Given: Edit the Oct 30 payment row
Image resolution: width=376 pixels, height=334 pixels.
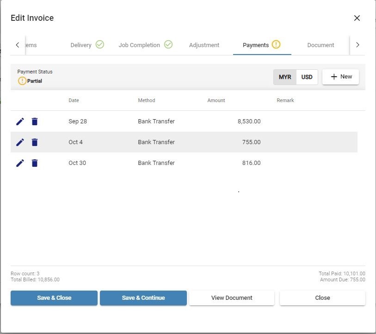Looking at the screenshot, I should [20, 163].
